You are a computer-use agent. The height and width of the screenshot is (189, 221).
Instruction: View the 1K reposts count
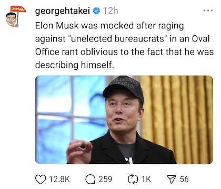(x=146, y=180)
